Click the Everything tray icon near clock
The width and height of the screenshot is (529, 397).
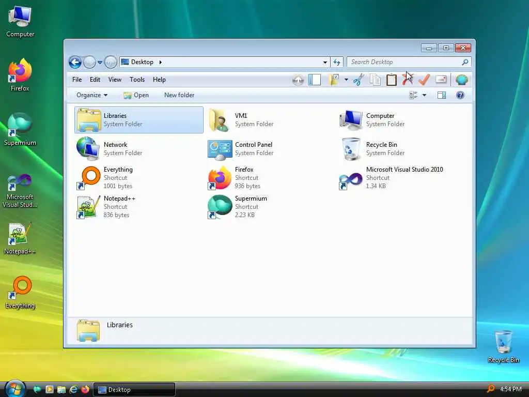[491, 389]
